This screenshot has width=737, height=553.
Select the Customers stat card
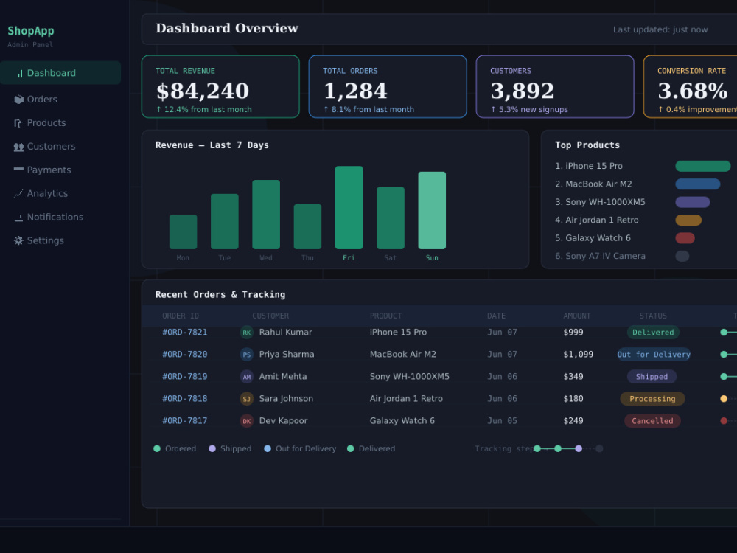pyautogui.click(x=555, y=86)
